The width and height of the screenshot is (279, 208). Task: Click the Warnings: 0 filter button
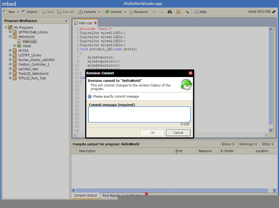[248, 144]
